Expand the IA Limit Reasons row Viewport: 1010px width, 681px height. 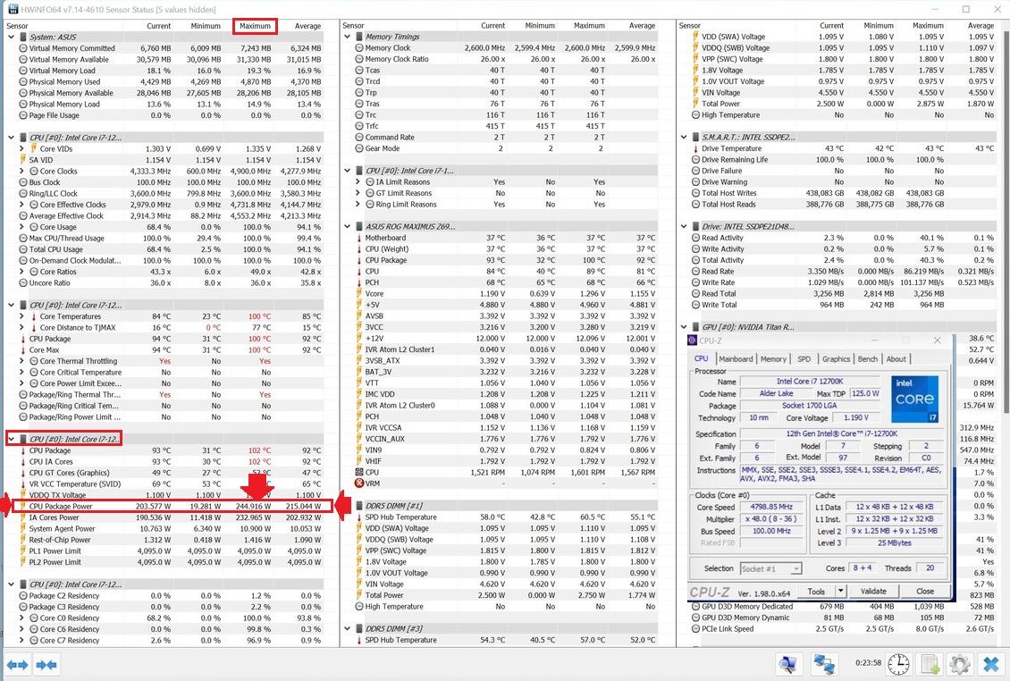[x=358, y=182]
